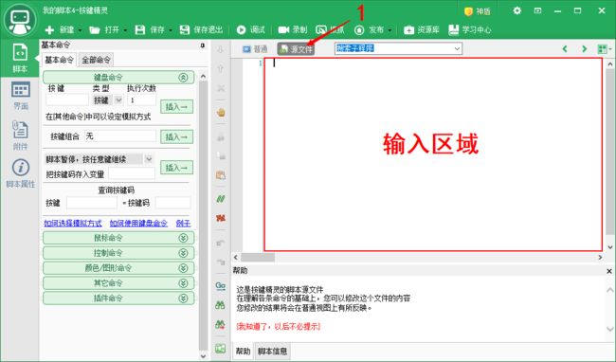Click the 录制 camera button

(x=293, y=29)
